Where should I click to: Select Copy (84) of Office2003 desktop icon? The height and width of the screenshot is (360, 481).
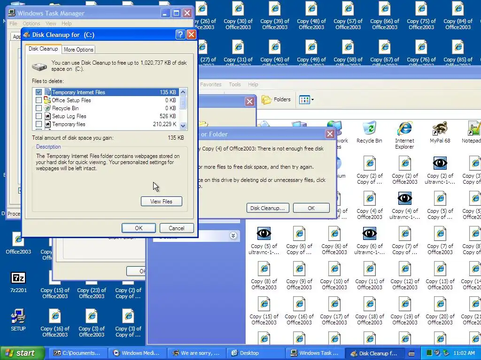pyautogui.click(x=458, y=16)
